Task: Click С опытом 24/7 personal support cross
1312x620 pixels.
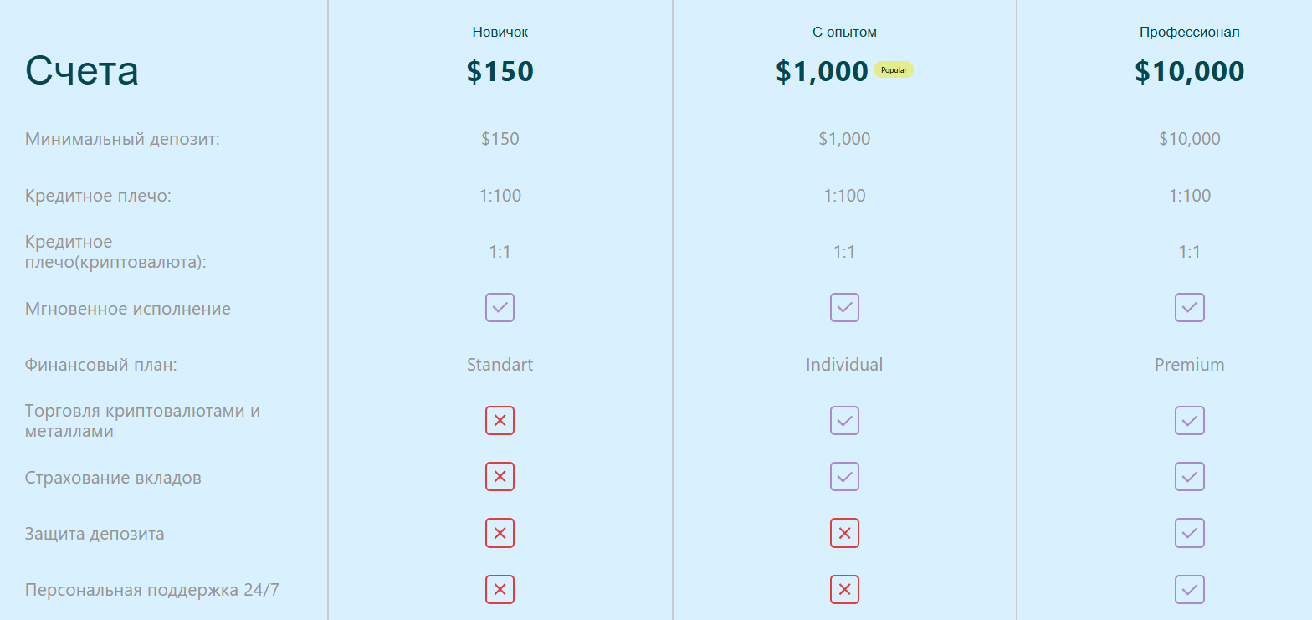Action: coord(844,590)
